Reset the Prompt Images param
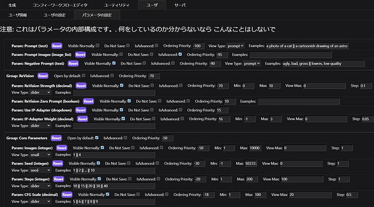Screen dimensions: 374x207 (x=80, y=55)
